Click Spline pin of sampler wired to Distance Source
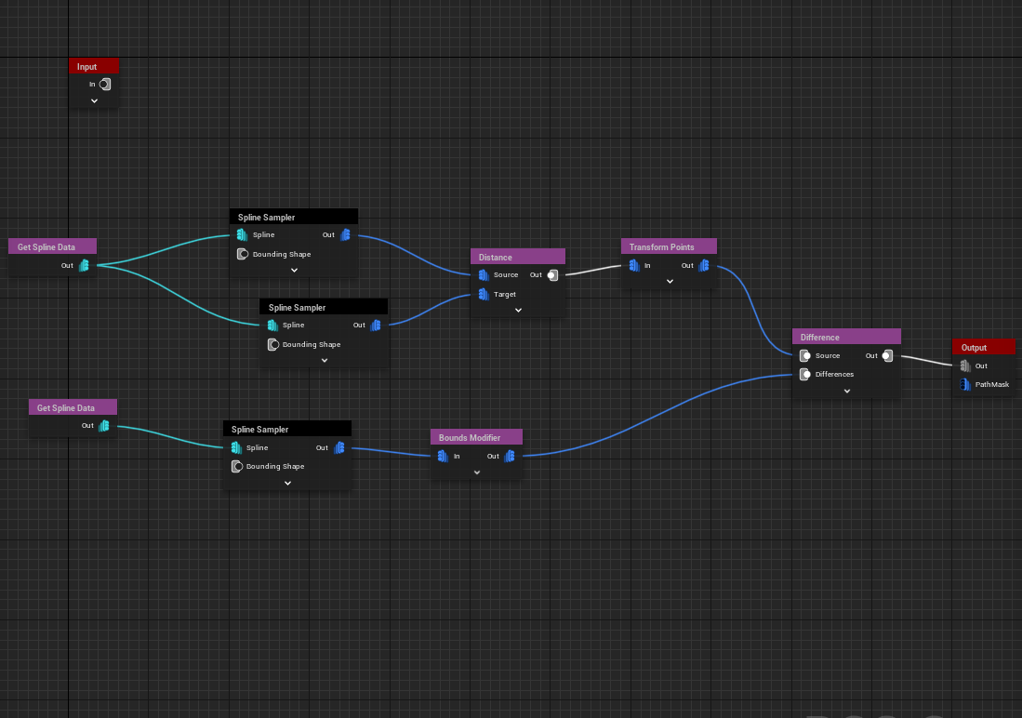This screenshot has height=718, width=1022. pos(243,234)
